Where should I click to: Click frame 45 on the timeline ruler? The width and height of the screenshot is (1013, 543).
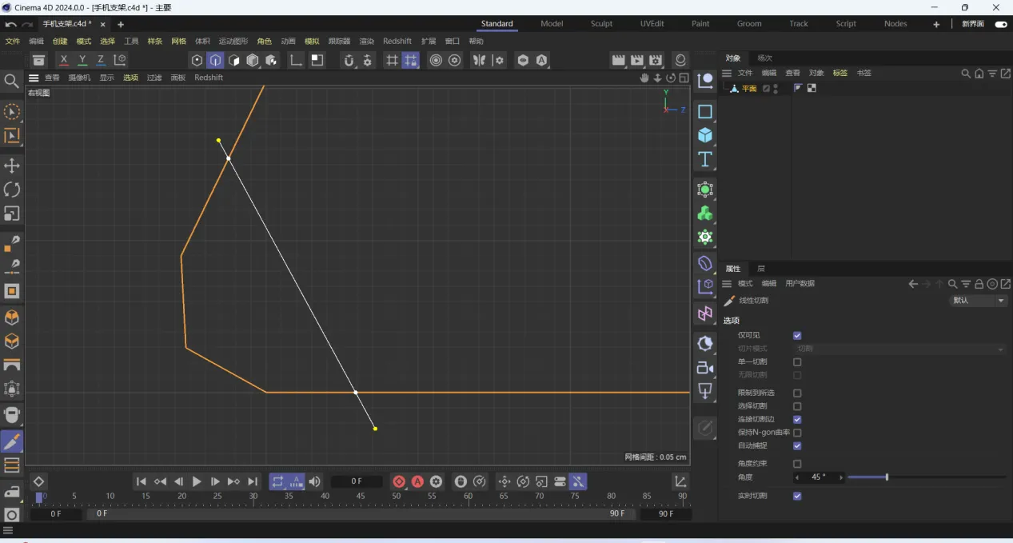361,497
